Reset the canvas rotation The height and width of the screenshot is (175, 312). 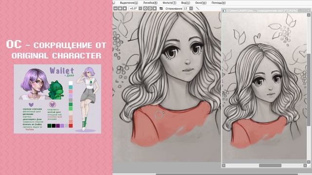click(x=155, y=9)
